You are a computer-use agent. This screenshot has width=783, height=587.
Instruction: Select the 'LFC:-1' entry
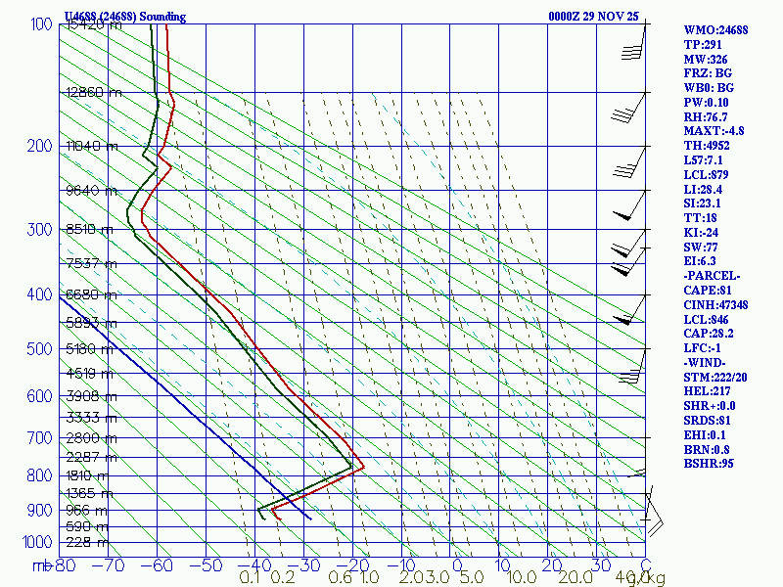pos(702,348)
